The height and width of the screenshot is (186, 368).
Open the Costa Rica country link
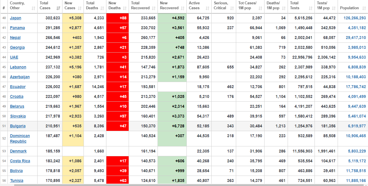pyautogui.click(x=20, y=161)
